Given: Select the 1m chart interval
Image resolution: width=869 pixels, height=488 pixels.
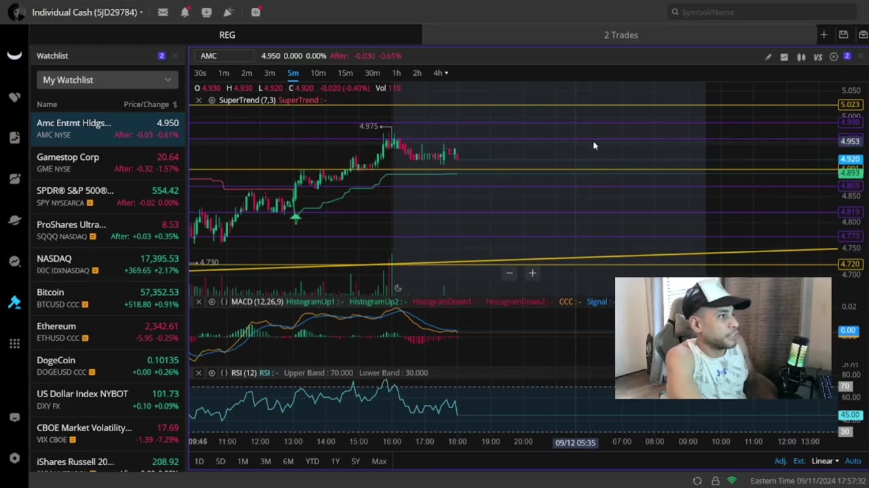Looking at the screenshot, I should [223, 73].
